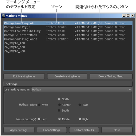
Task: Open the 'Use marking menu in' dropdown arrow
Action: pos(130,90)
